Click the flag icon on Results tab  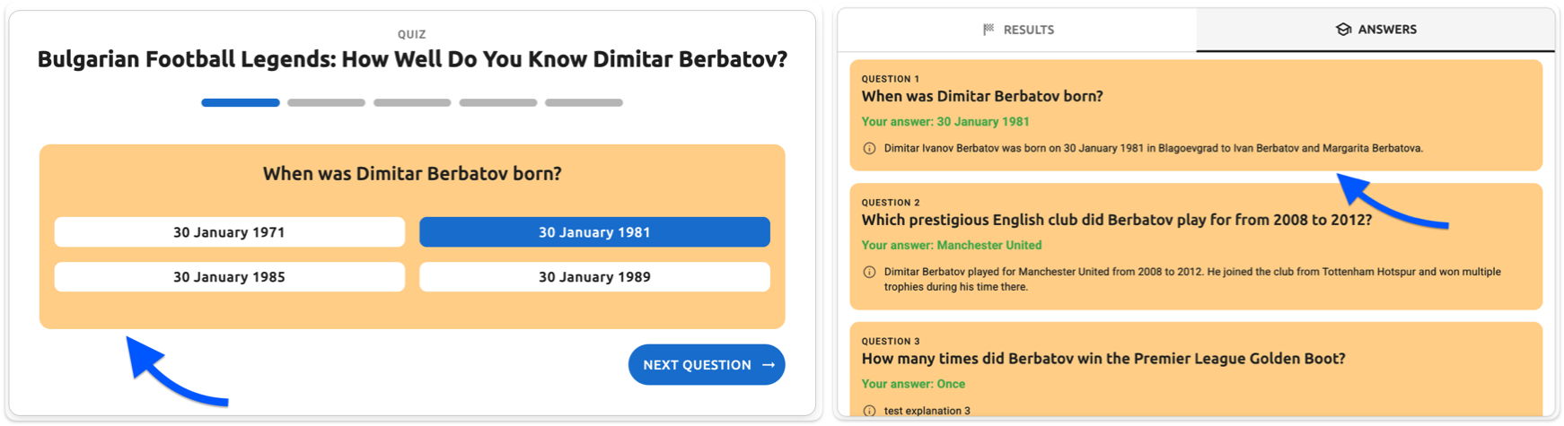[988, 30]
